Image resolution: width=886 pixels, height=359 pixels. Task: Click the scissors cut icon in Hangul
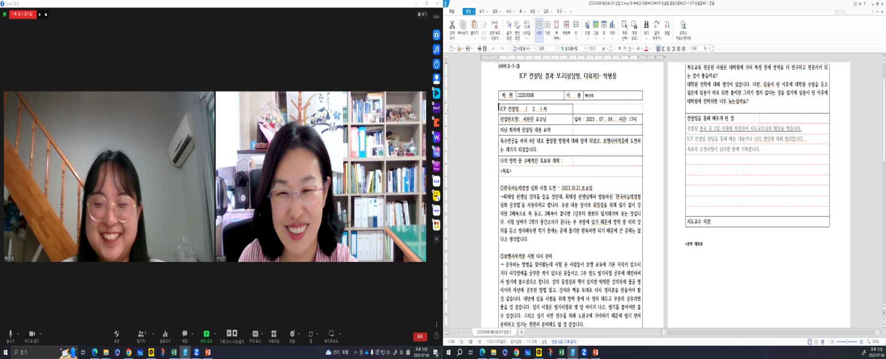point(452,25)
